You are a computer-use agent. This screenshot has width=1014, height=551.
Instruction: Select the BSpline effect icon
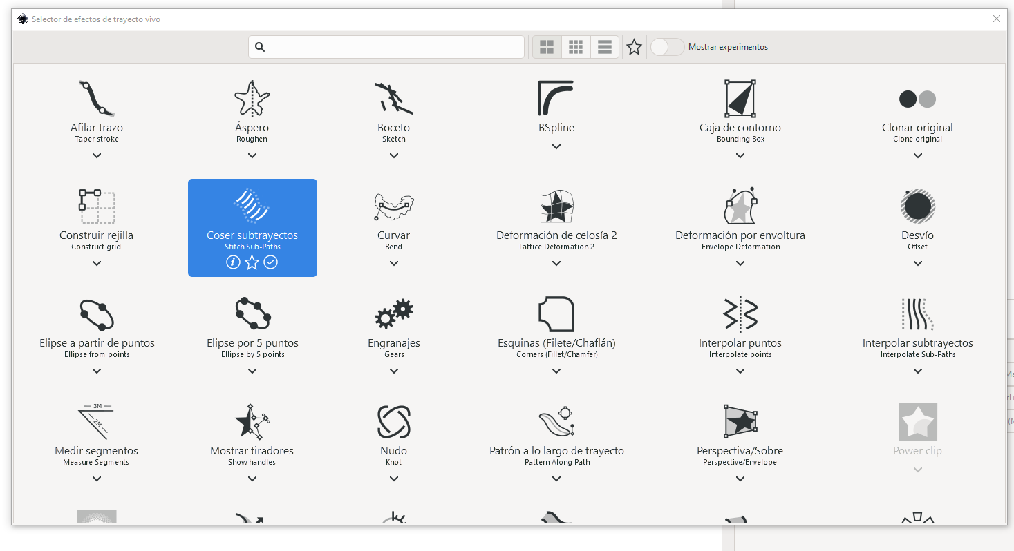pyautogui.click(x=556, y=98)
